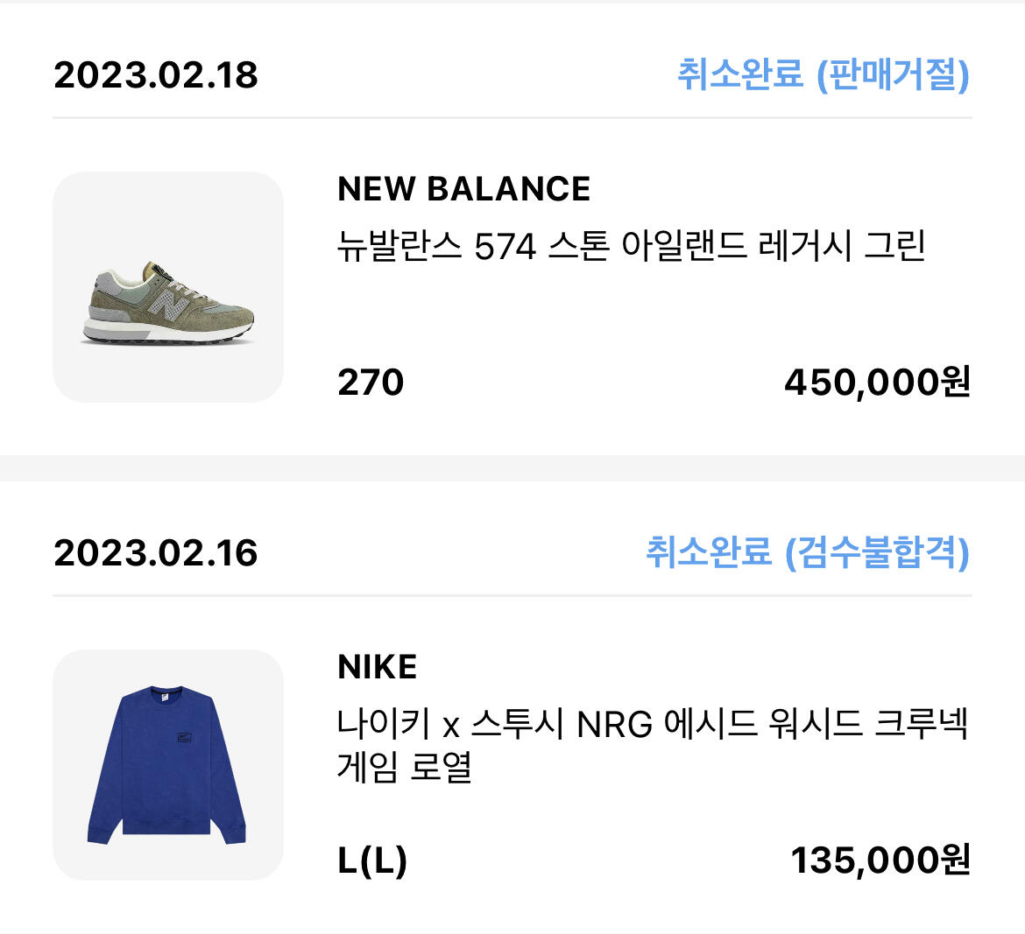This screenshot has width=1025, height=934.
Task: Open product 나이키 x 스투시 NRG 크루넥
Action: click(x=652, y=744)
